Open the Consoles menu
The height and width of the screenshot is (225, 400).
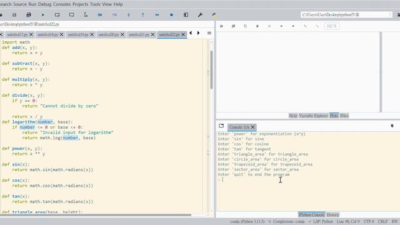click(x=62, y=4)
